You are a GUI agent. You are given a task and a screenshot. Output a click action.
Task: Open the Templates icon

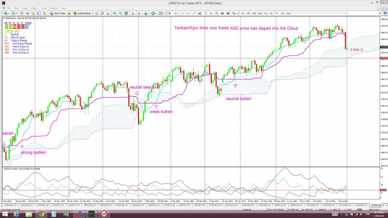[160, 13]
